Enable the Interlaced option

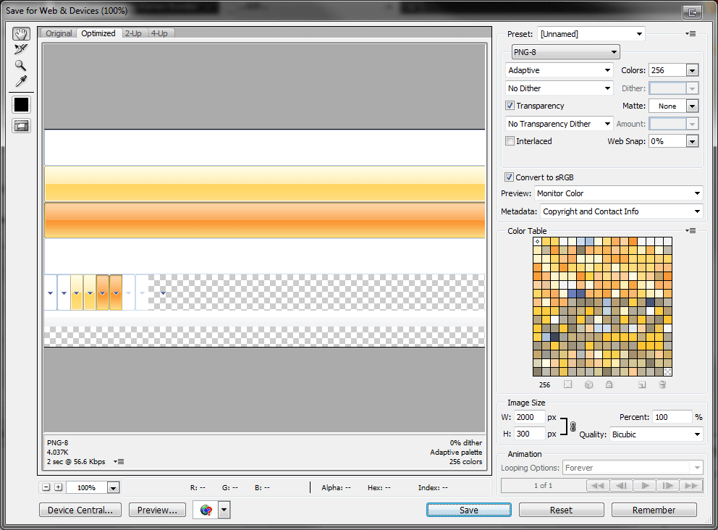click(510, 140)
